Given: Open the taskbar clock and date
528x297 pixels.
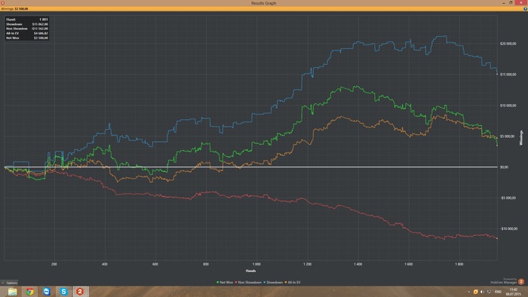Looking at the screenshot, I should pos(513,292).
